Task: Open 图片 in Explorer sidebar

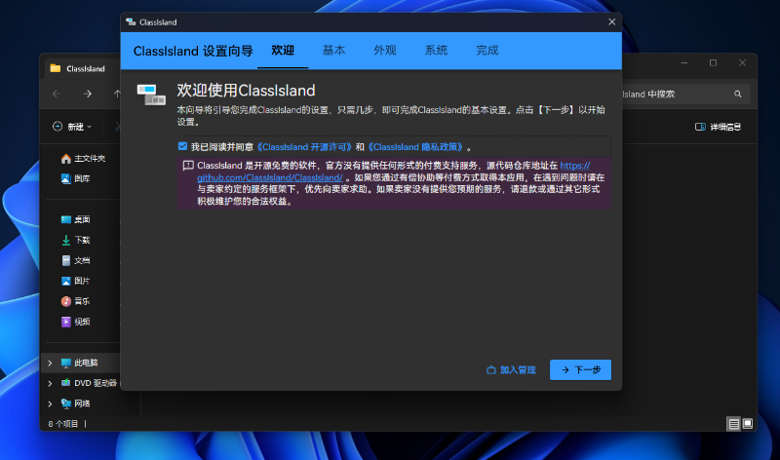Action: (x=76, y=281)
